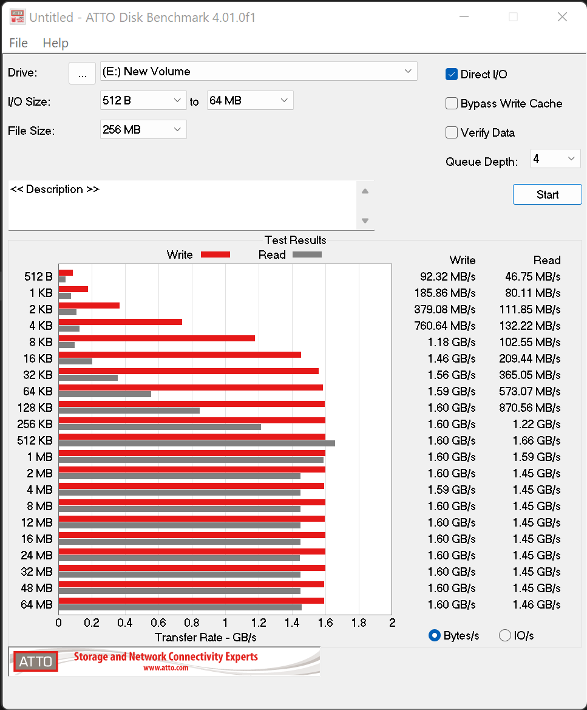Switch results to IO/s view
Viewport: 587px width, 710px height.
click(505, 635)
